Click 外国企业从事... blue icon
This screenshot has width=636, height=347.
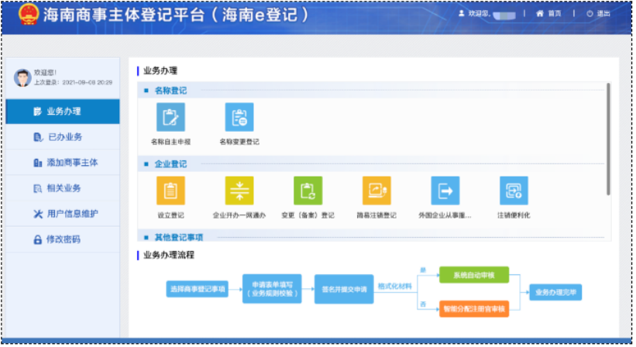(445, 191)
